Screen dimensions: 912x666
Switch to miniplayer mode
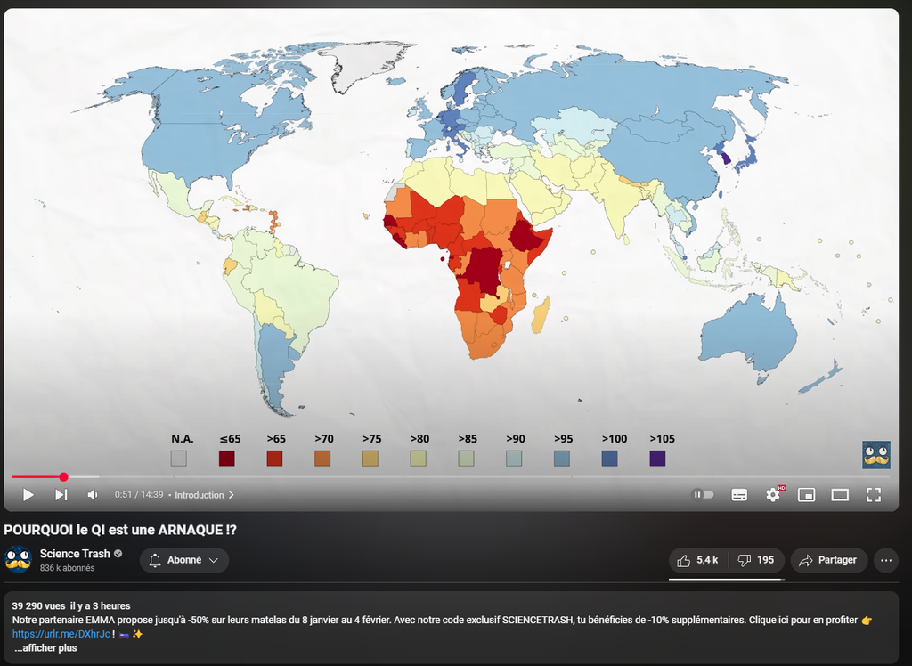click(806, 494)
